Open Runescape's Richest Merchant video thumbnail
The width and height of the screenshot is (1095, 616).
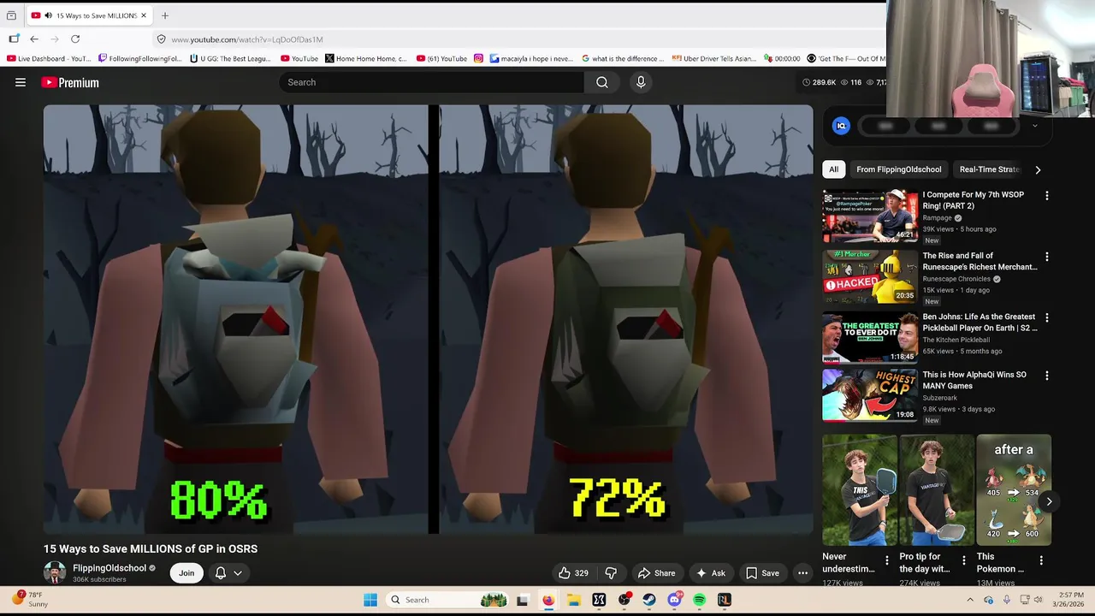[x=870, y=277]
